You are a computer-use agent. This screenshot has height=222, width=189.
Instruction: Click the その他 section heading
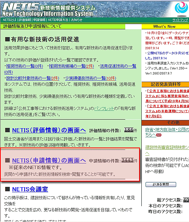click(173, 123)
